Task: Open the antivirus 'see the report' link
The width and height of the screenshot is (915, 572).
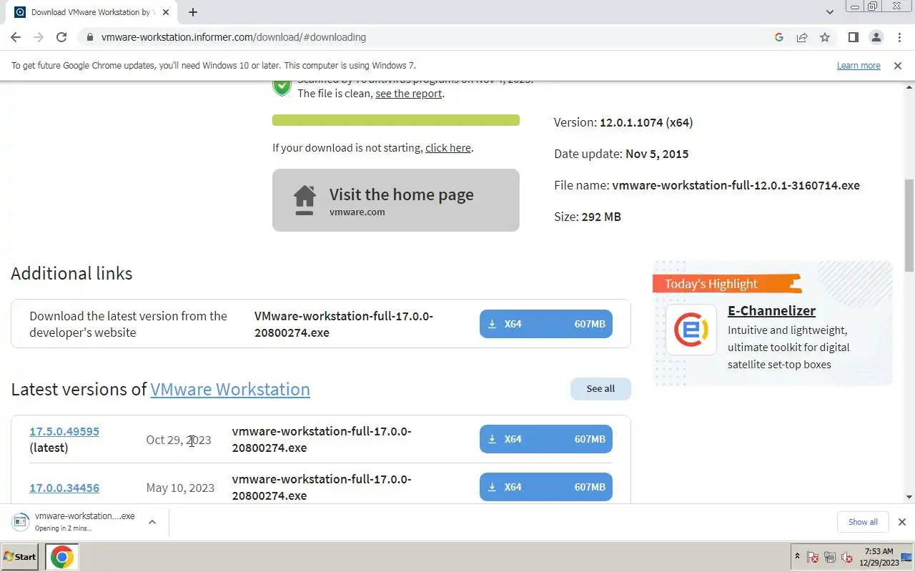Action: click(409, 94)
